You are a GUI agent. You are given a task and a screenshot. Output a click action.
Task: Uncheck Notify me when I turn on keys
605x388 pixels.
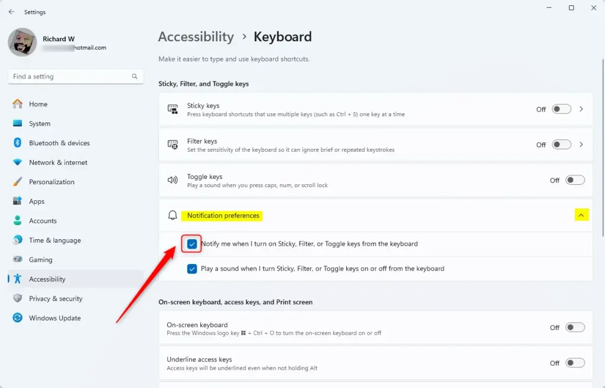click(192, 244)
